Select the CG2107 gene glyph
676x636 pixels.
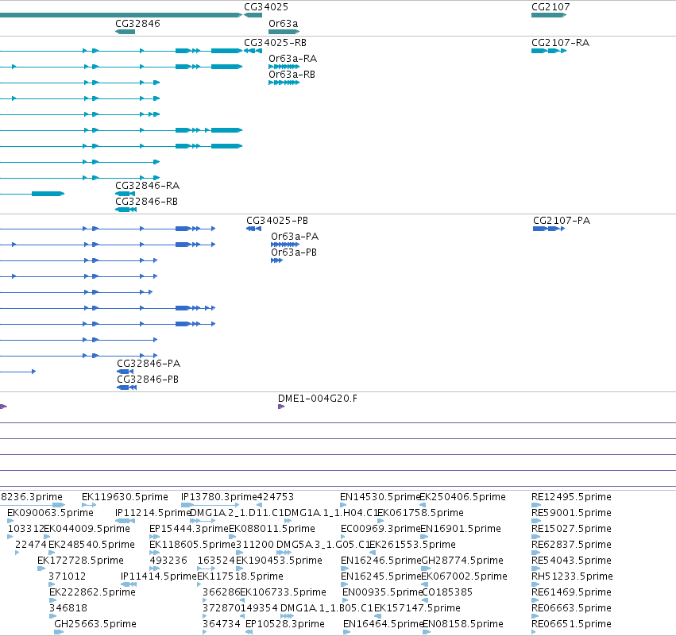[549, 15]
